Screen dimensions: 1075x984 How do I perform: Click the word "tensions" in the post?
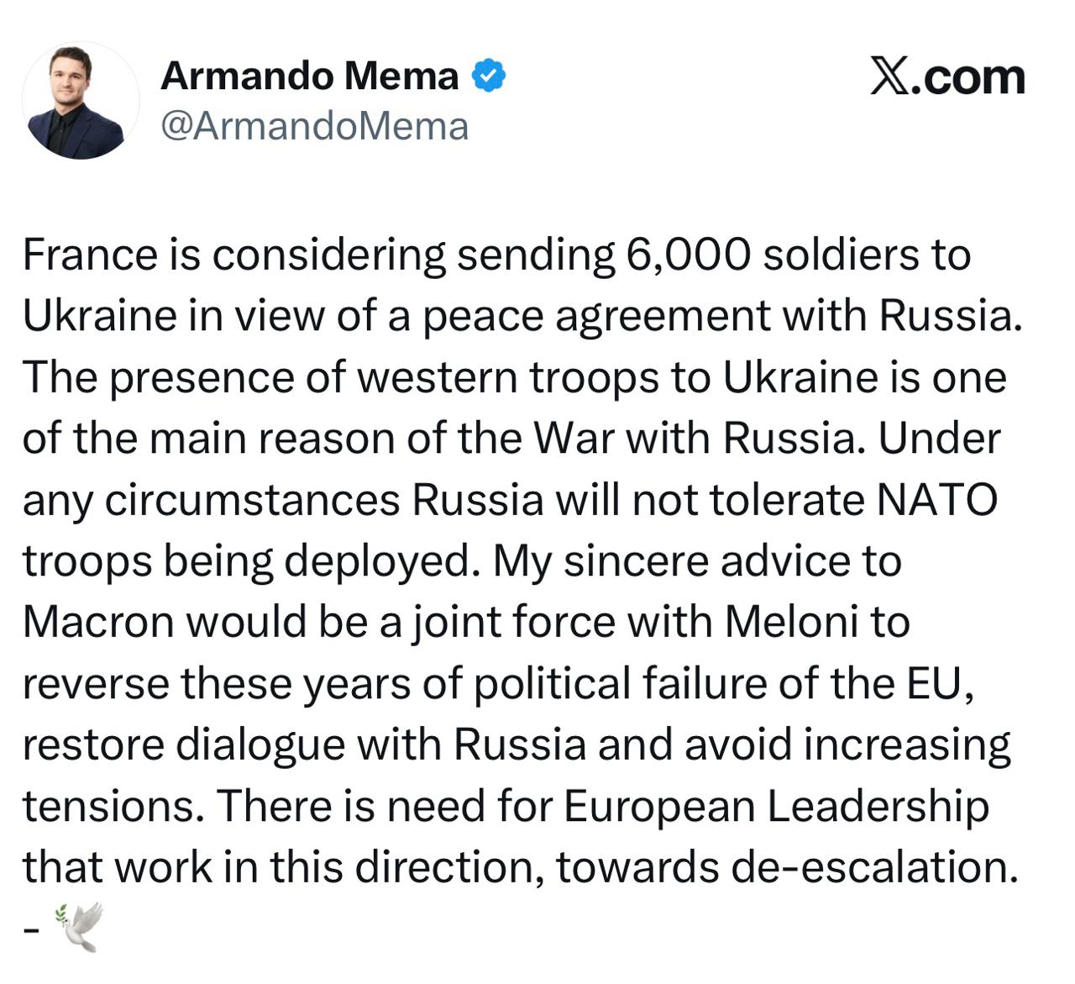113,807
